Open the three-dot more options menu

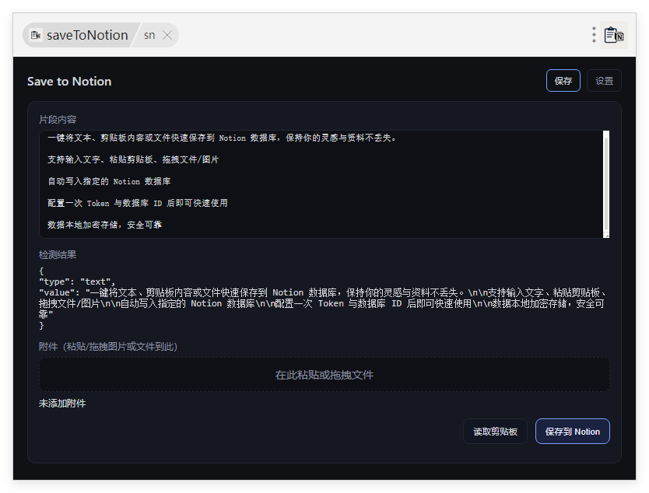(594, 35)
